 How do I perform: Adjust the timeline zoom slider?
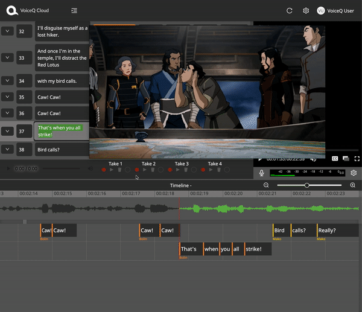(307, 185)
